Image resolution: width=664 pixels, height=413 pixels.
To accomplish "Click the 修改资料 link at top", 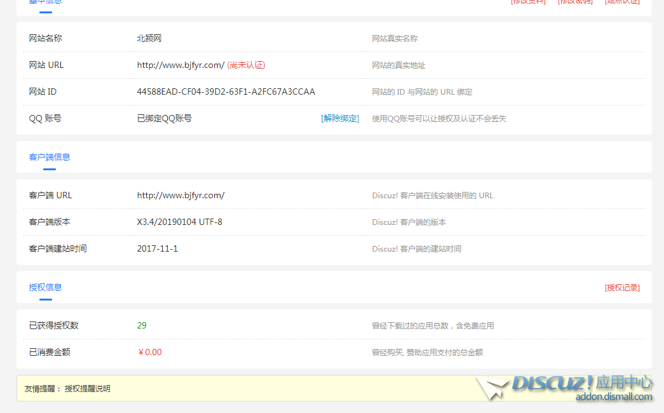I will [528, 2].
